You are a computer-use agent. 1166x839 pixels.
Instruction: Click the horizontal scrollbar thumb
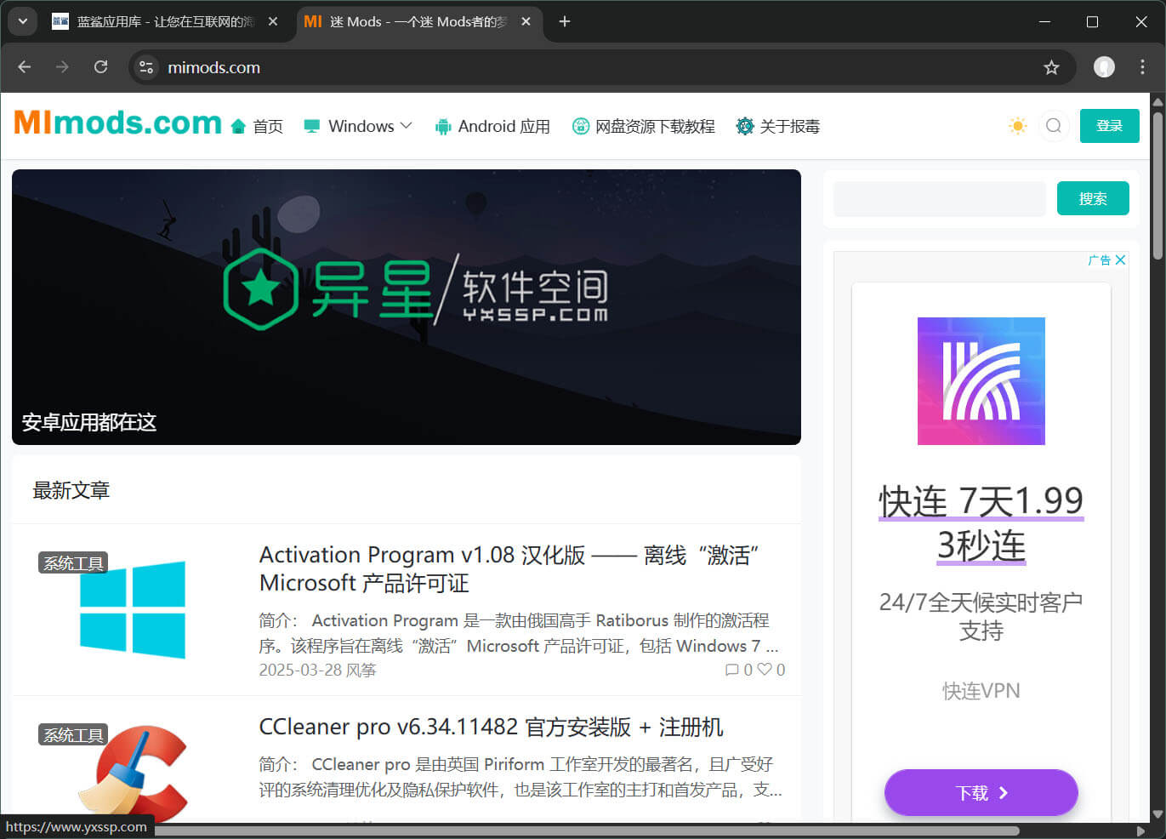tap(587, 830)
